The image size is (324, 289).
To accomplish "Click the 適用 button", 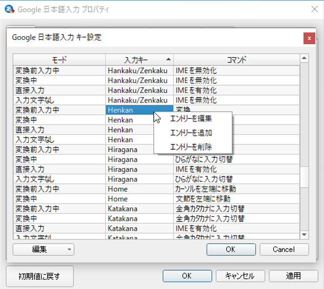I will (293, 276).
